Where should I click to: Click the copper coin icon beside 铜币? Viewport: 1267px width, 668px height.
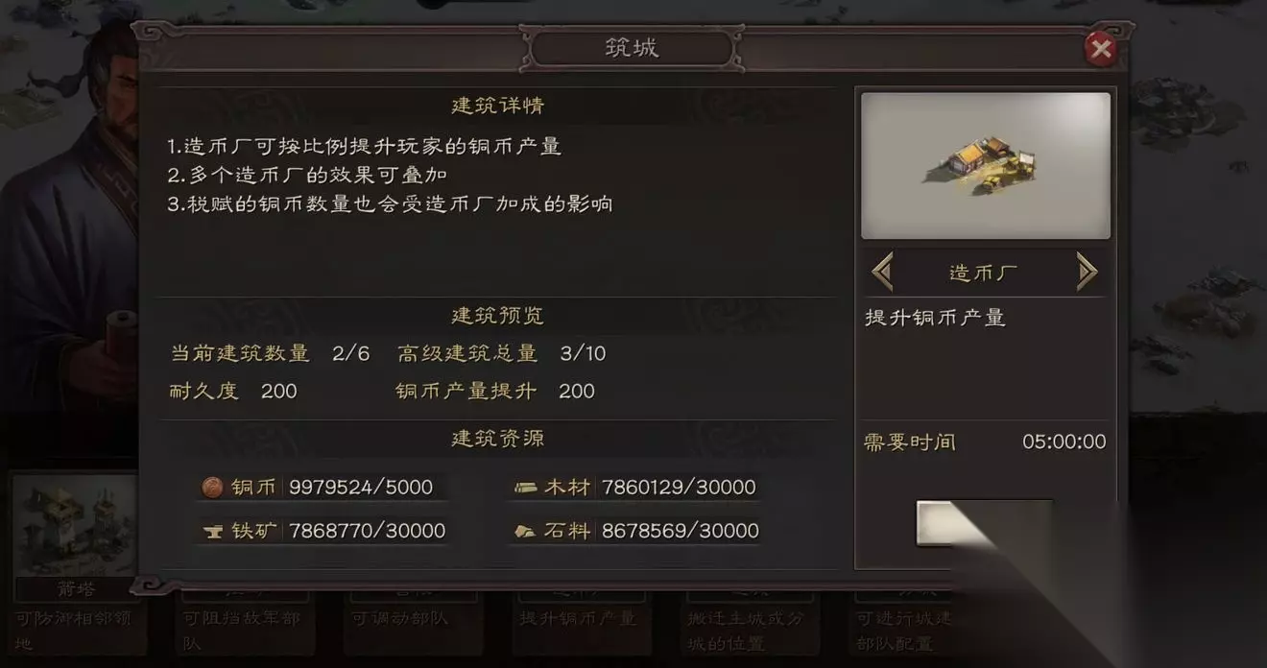pos(212,488)
